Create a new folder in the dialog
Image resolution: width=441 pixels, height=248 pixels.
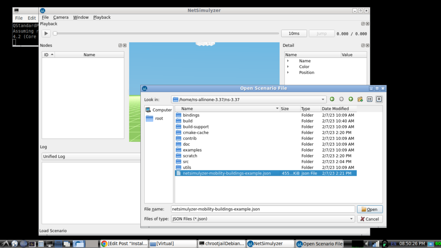(x=360, y=99)
